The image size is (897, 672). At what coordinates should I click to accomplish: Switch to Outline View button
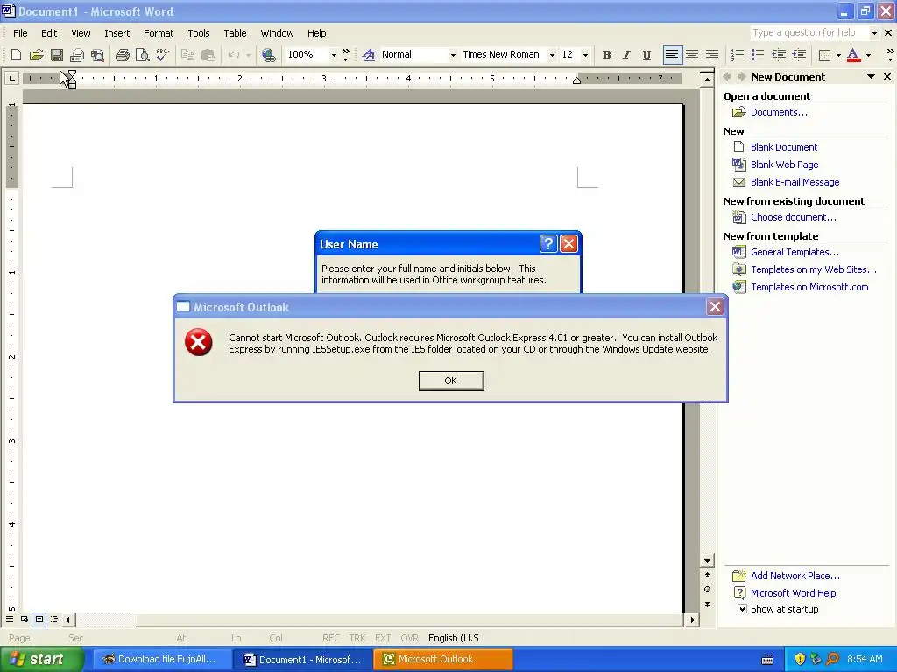54,619
